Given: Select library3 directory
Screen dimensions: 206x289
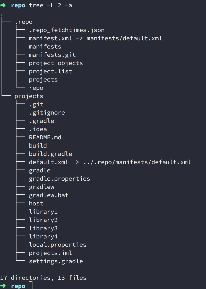Looking at the screenshot, I should 43,228.
